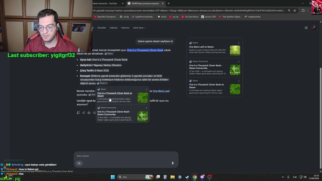Add an attachment with the plus button
Image resolution: width=322 pixels, height=181 pixels.
[x=79, y=163]
